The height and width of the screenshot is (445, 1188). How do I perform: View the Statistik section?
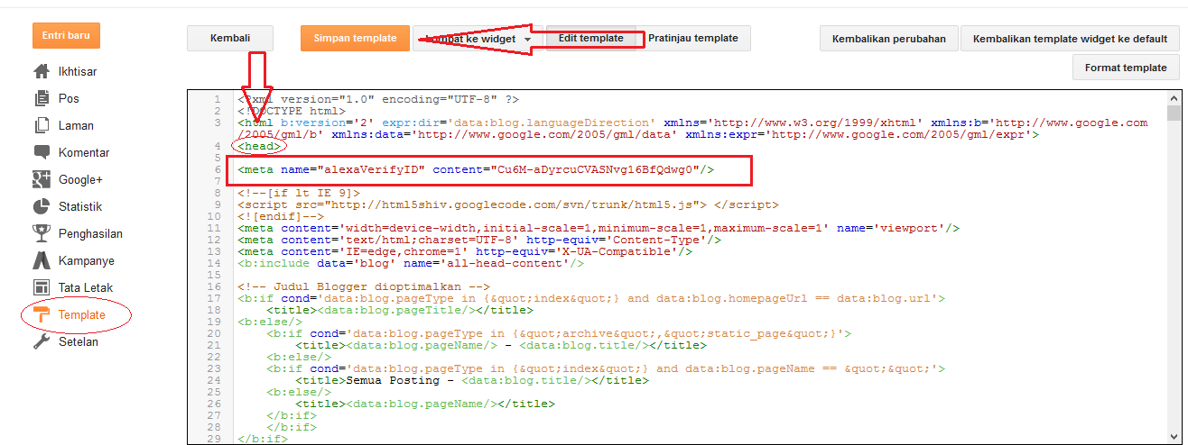pos(80,207)
